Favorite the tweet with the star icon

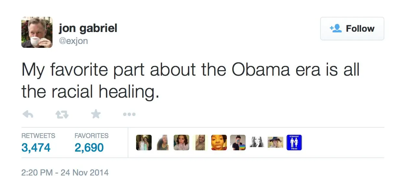tap(96, 114)
